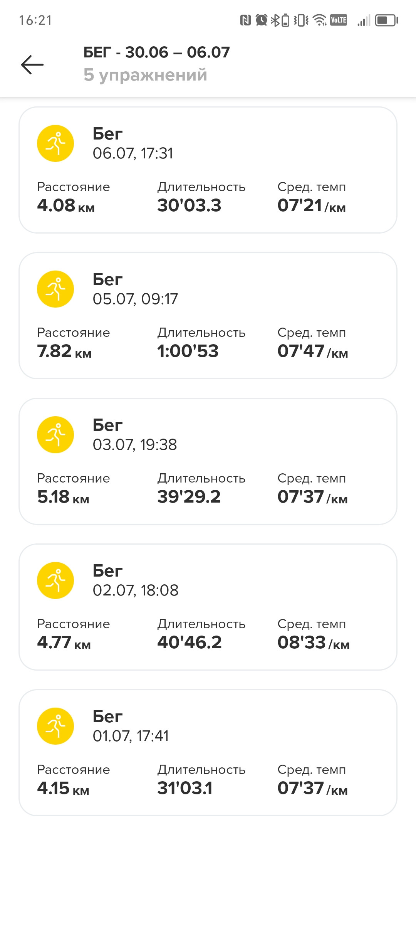Image resolution: width=416 pixels, height=925 pixels.
Task: Tap running icon of 03.07 workout
Action: click(55, 435)
